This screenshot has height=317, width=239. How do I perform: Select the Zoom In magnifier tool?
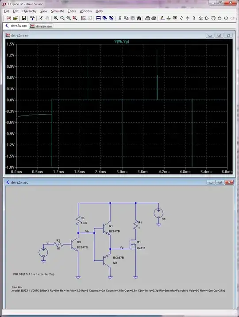(x=56, y=18)
